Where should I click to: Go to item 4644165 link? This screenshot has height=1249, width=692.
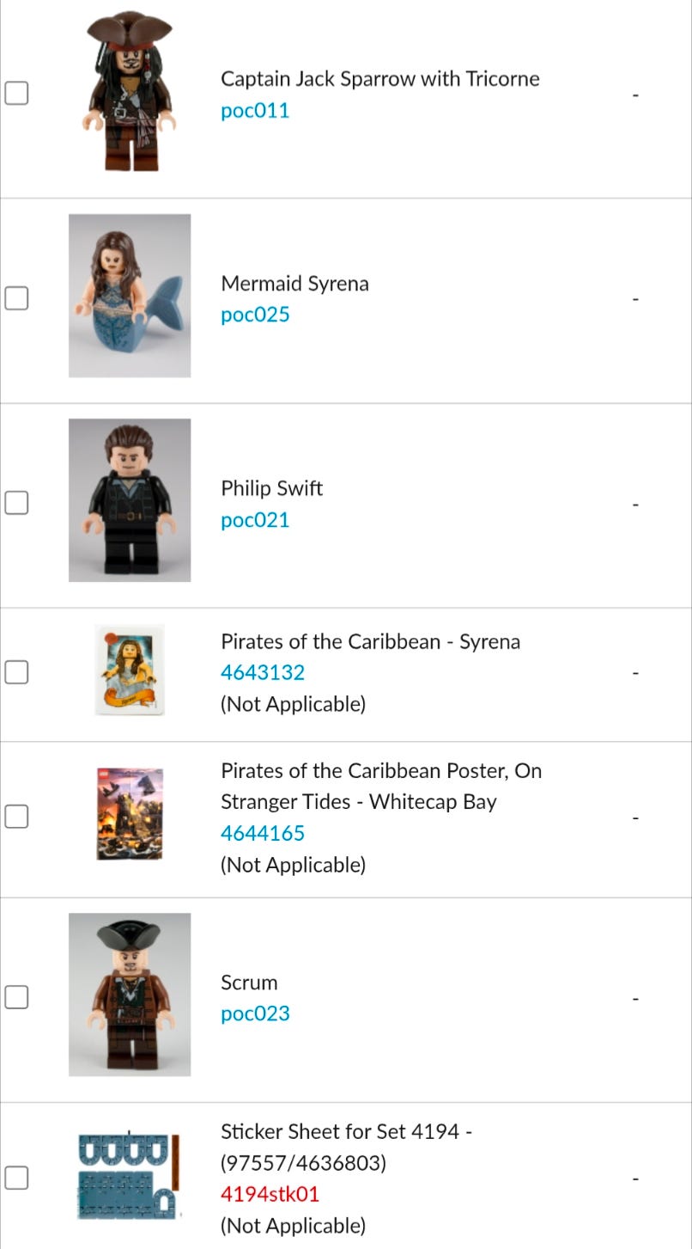tap(263, 833)
